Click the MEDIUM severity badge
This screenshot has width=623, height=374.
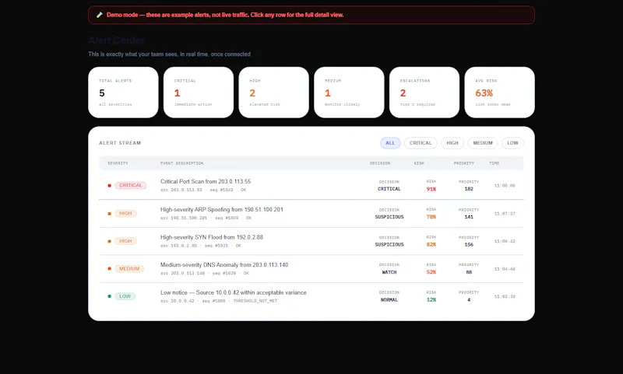coord(129,268)
